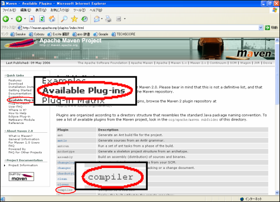Click the Excite translation links shortcut

click(x=58, y=34)
